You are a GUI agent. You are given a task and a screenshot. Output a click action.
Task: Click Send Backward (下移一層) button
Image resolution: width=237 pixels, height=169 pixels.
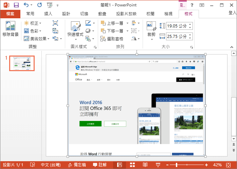pos(112,31)
